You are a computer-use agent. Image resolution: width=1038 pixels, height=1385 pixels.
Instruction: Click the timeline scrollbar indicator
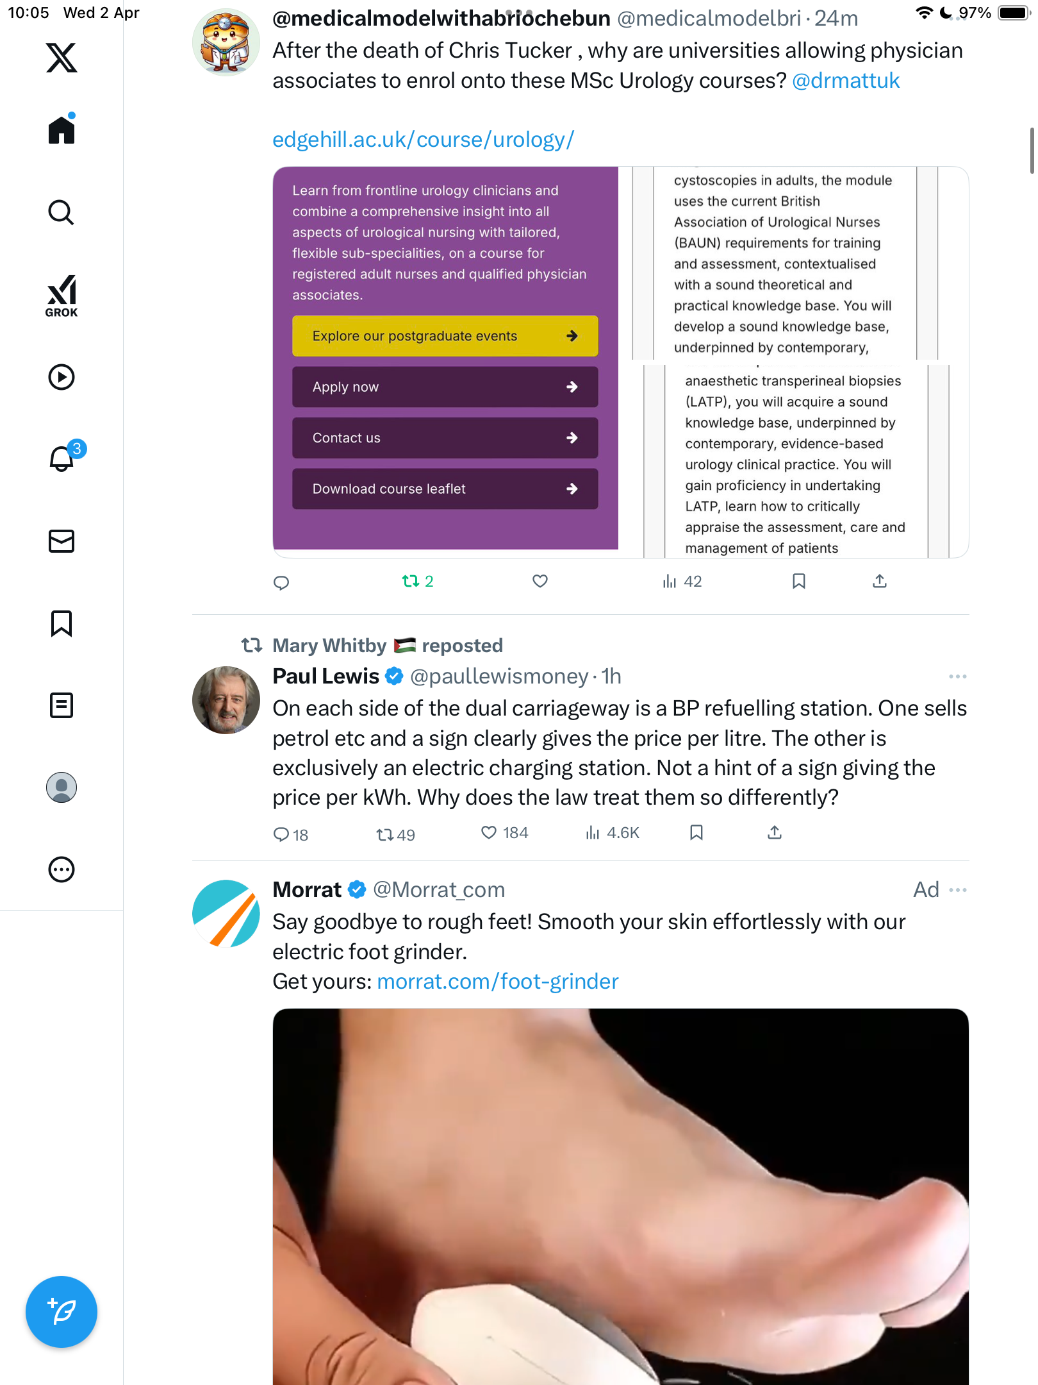point(1032,151)
